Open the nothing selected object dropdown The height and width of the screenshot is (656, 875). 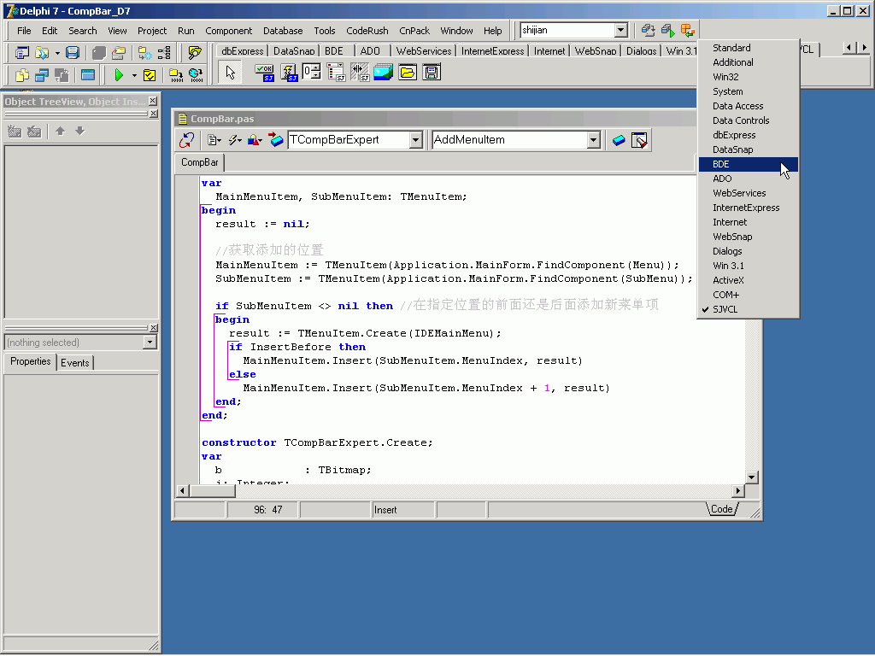click(x=150, y=343)
